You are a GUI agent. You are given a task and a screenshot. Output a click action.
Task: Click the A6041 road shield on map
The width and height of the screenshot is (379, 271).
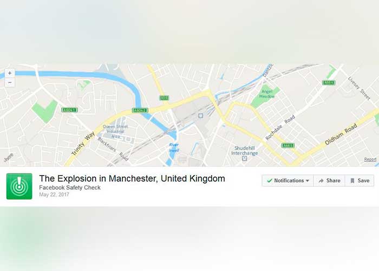[x=69, y=110]
